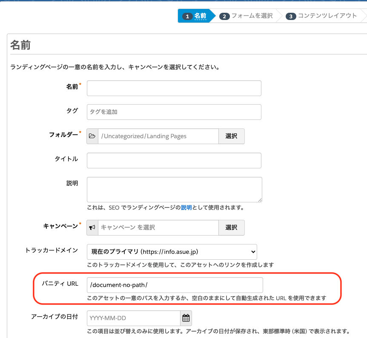Focus the 名前 input field
367x338 pixels.
tap(174, 88)
